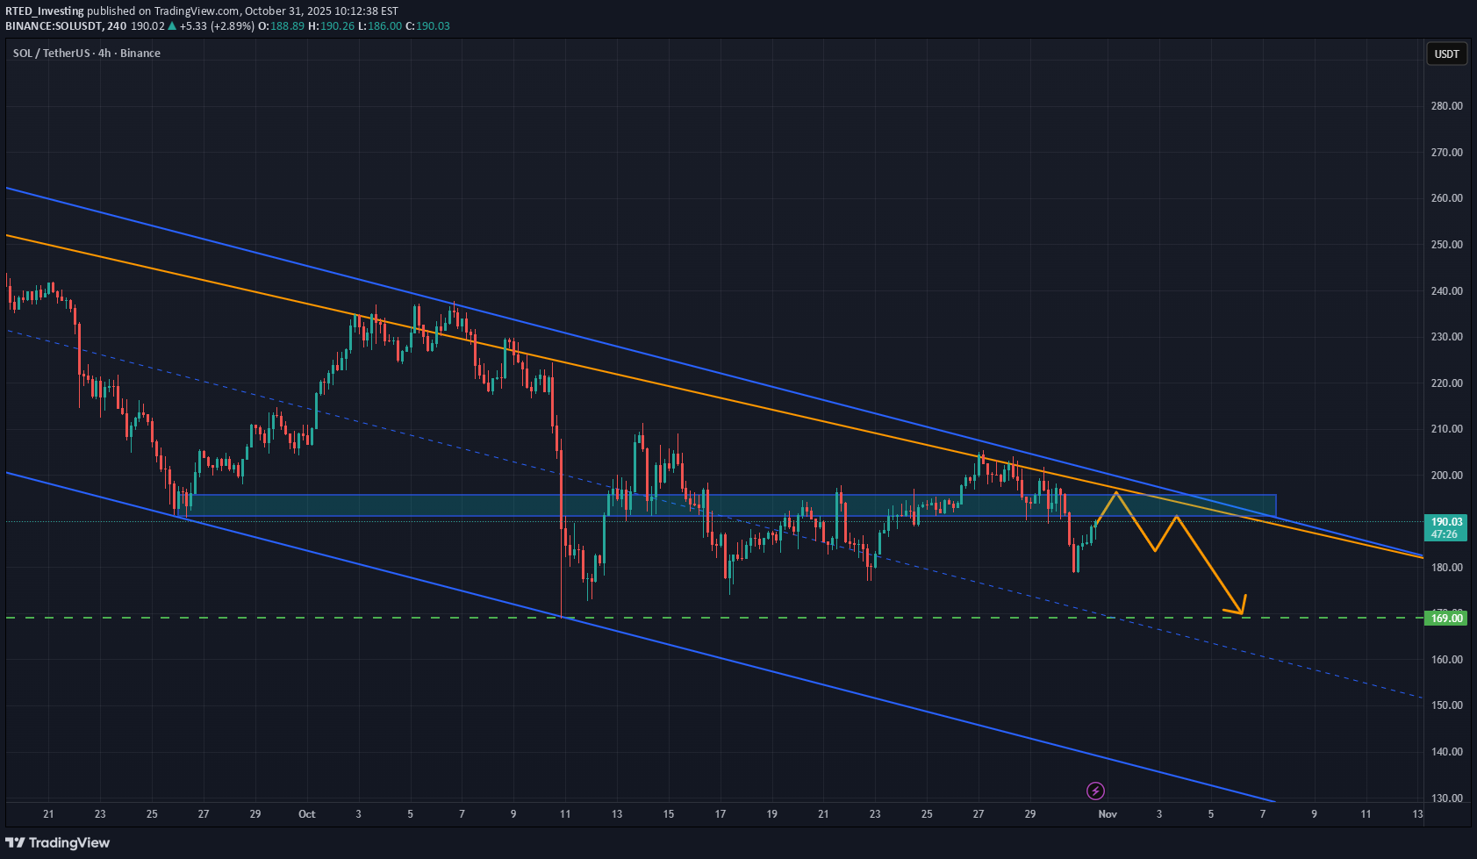Click the 190.03 current price label
This screenshot has height=859, width=1477.
(x=1445, y=521)
